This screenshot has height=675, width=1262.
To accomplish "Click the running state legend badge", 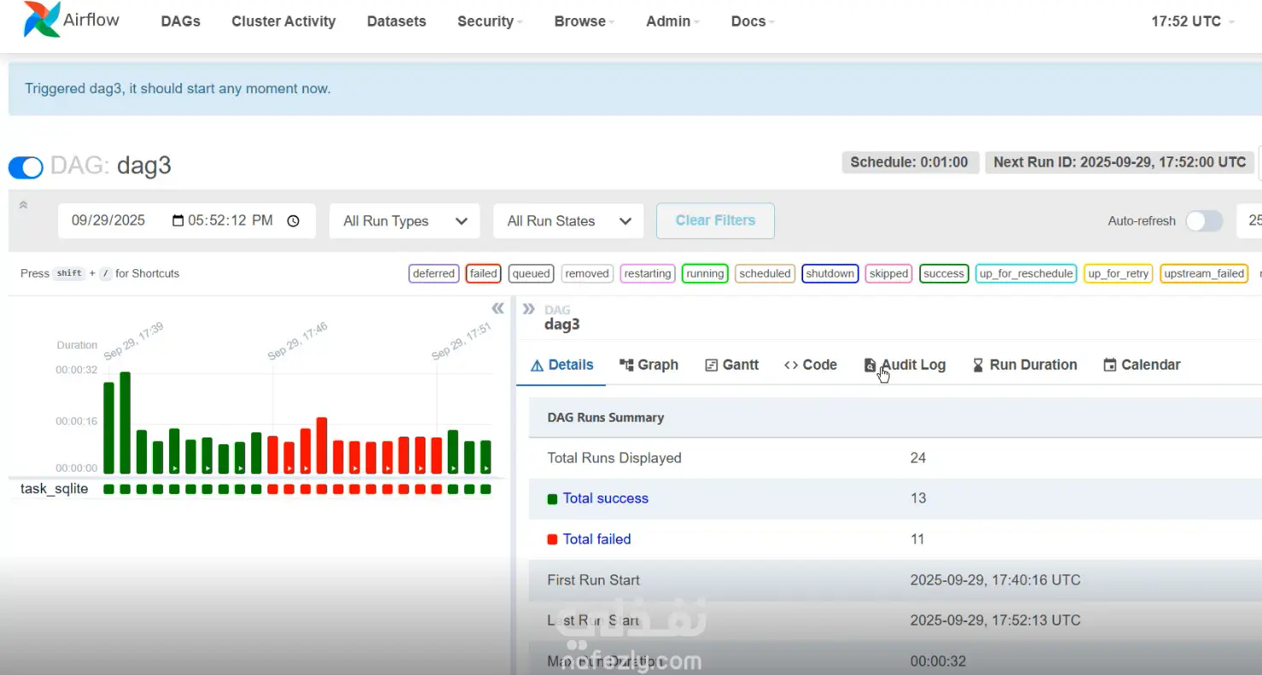I will tap(705, 273).
